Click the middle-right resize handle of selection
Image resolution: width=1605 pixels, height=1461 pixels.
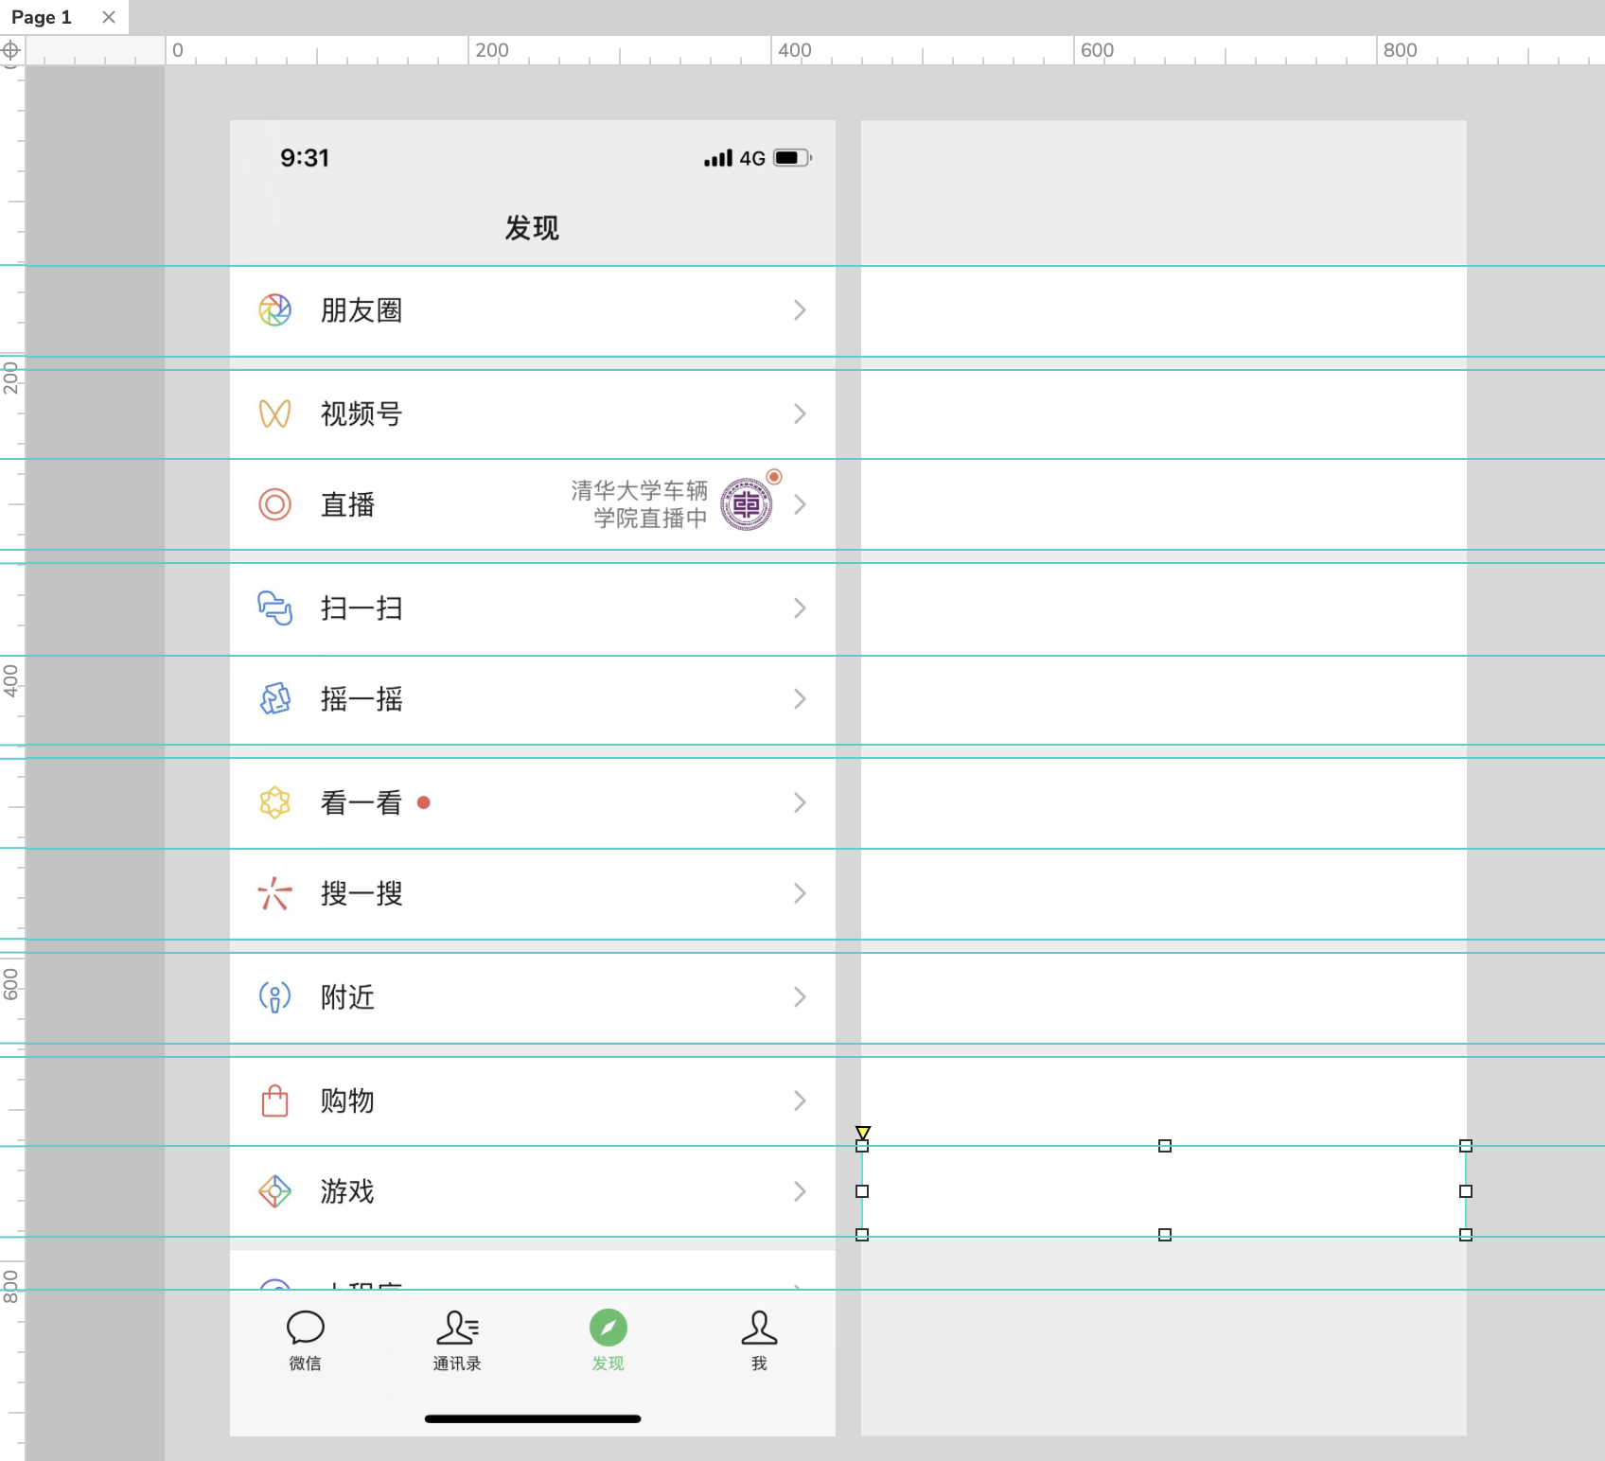(1466, 1191)
